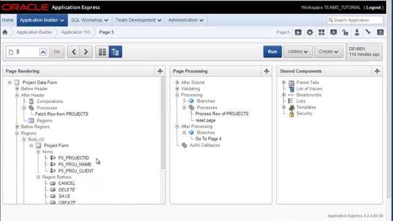Screen dimensions: 393x221
Task: Click the Page Rendering vertical scrollbar
Action: 163,123
